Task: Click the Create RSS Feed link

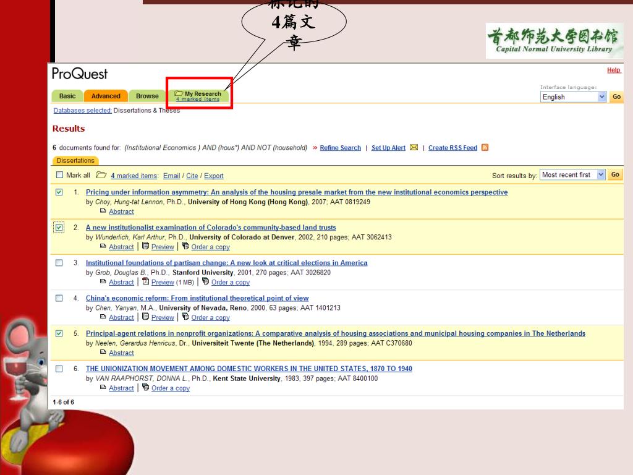Action: tap(452, 148)
